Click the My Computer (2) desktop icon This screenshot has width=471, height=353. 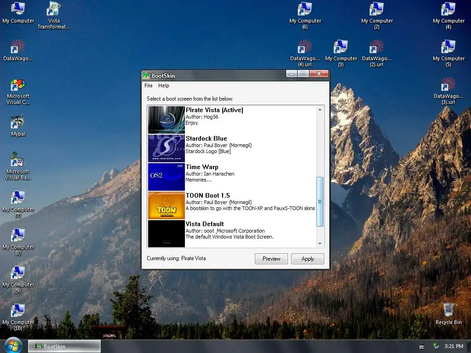click(377, 16)
